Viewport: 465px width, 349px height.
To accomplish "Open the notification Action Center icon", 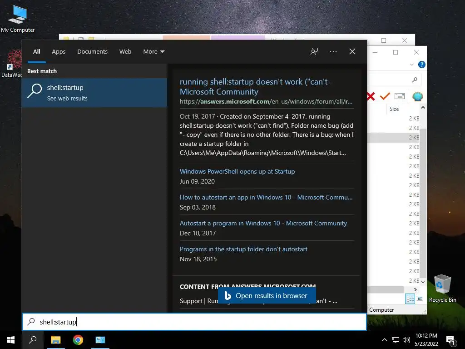I will pos(450,340).
